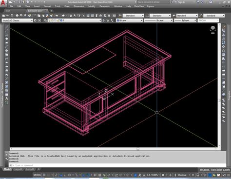
Task: Select the Multiline Text tool marked A
Action: (6, 99)
